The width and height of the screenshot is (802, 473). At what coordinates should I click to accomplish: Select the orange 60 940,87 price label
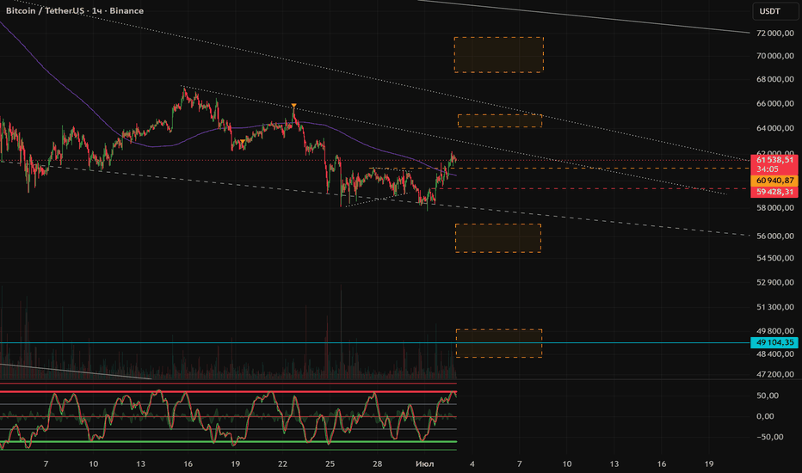coord(774,180)
